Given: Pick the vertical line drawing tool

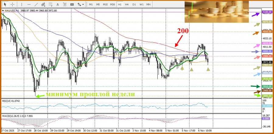Looking at the screenshot, I should click(x=21, y=4).
